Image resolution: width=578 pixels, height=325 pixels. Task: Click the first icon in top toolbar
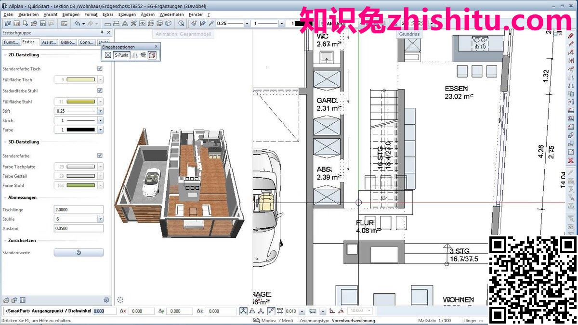[x=8, y=23]
